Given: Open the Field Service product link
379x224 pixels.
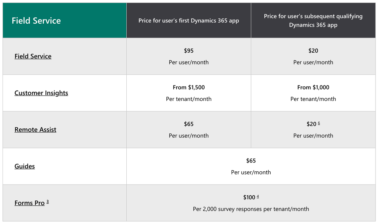Looking at the screenshot, I should [x=33, y=56].
